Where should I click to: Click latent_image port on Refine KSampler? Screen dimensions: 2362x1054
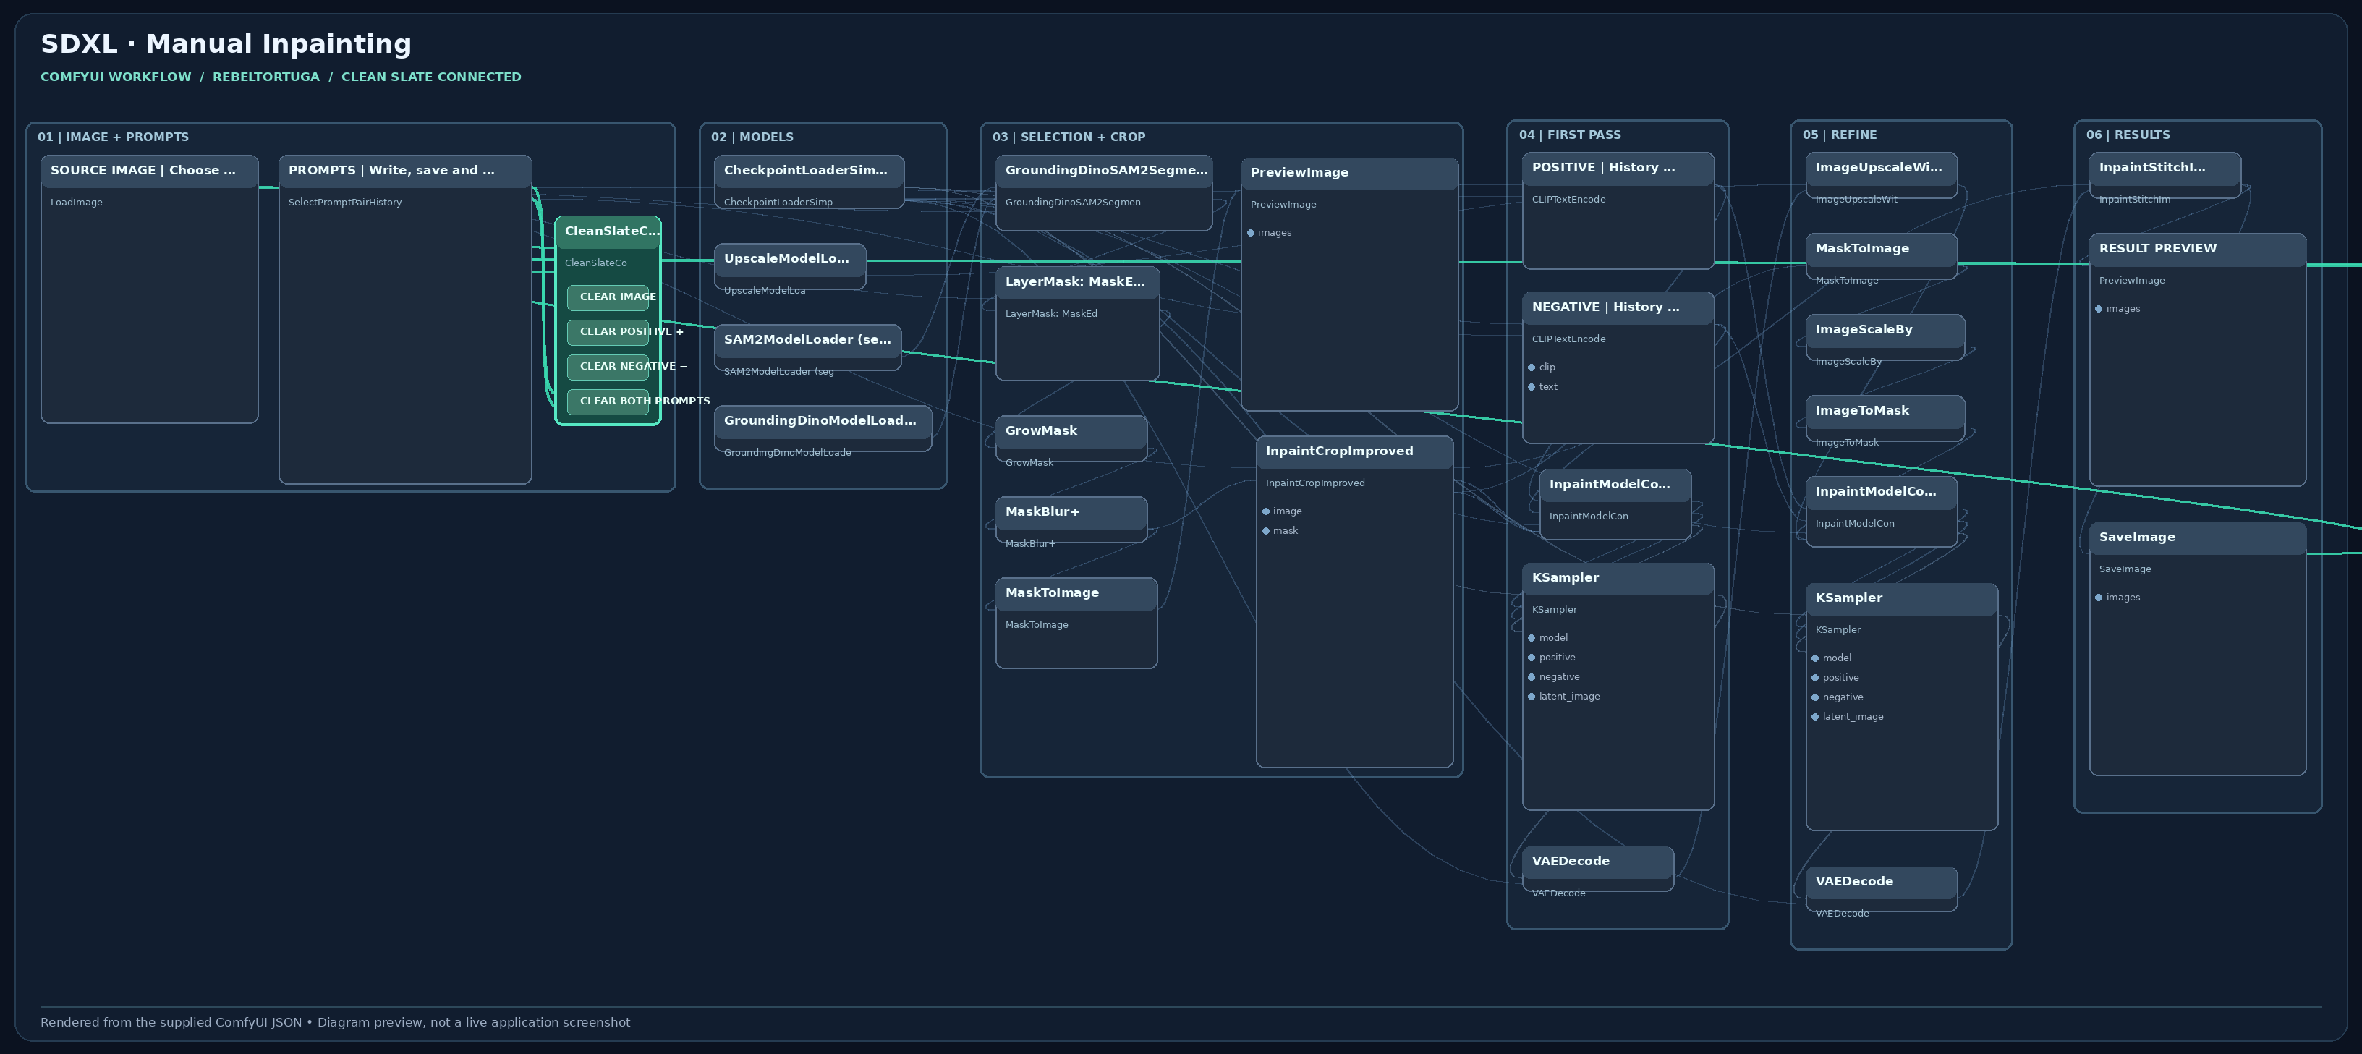click(1816, 717)
